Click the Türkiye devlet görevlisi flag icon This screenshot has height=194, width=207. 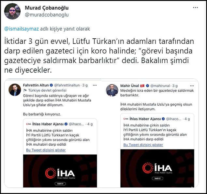coord(25,90)
